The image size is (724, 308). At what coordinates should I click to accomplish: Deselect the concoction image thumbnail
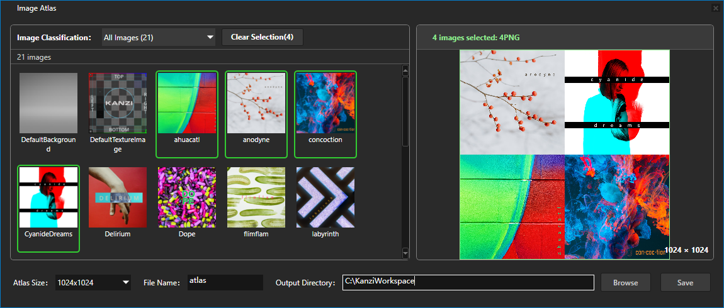tap(325, 103)
